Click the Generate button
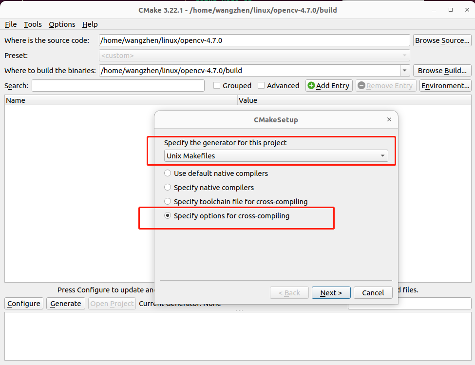The height and width of the screenshot is (365, 475). [x=65, y=304]
